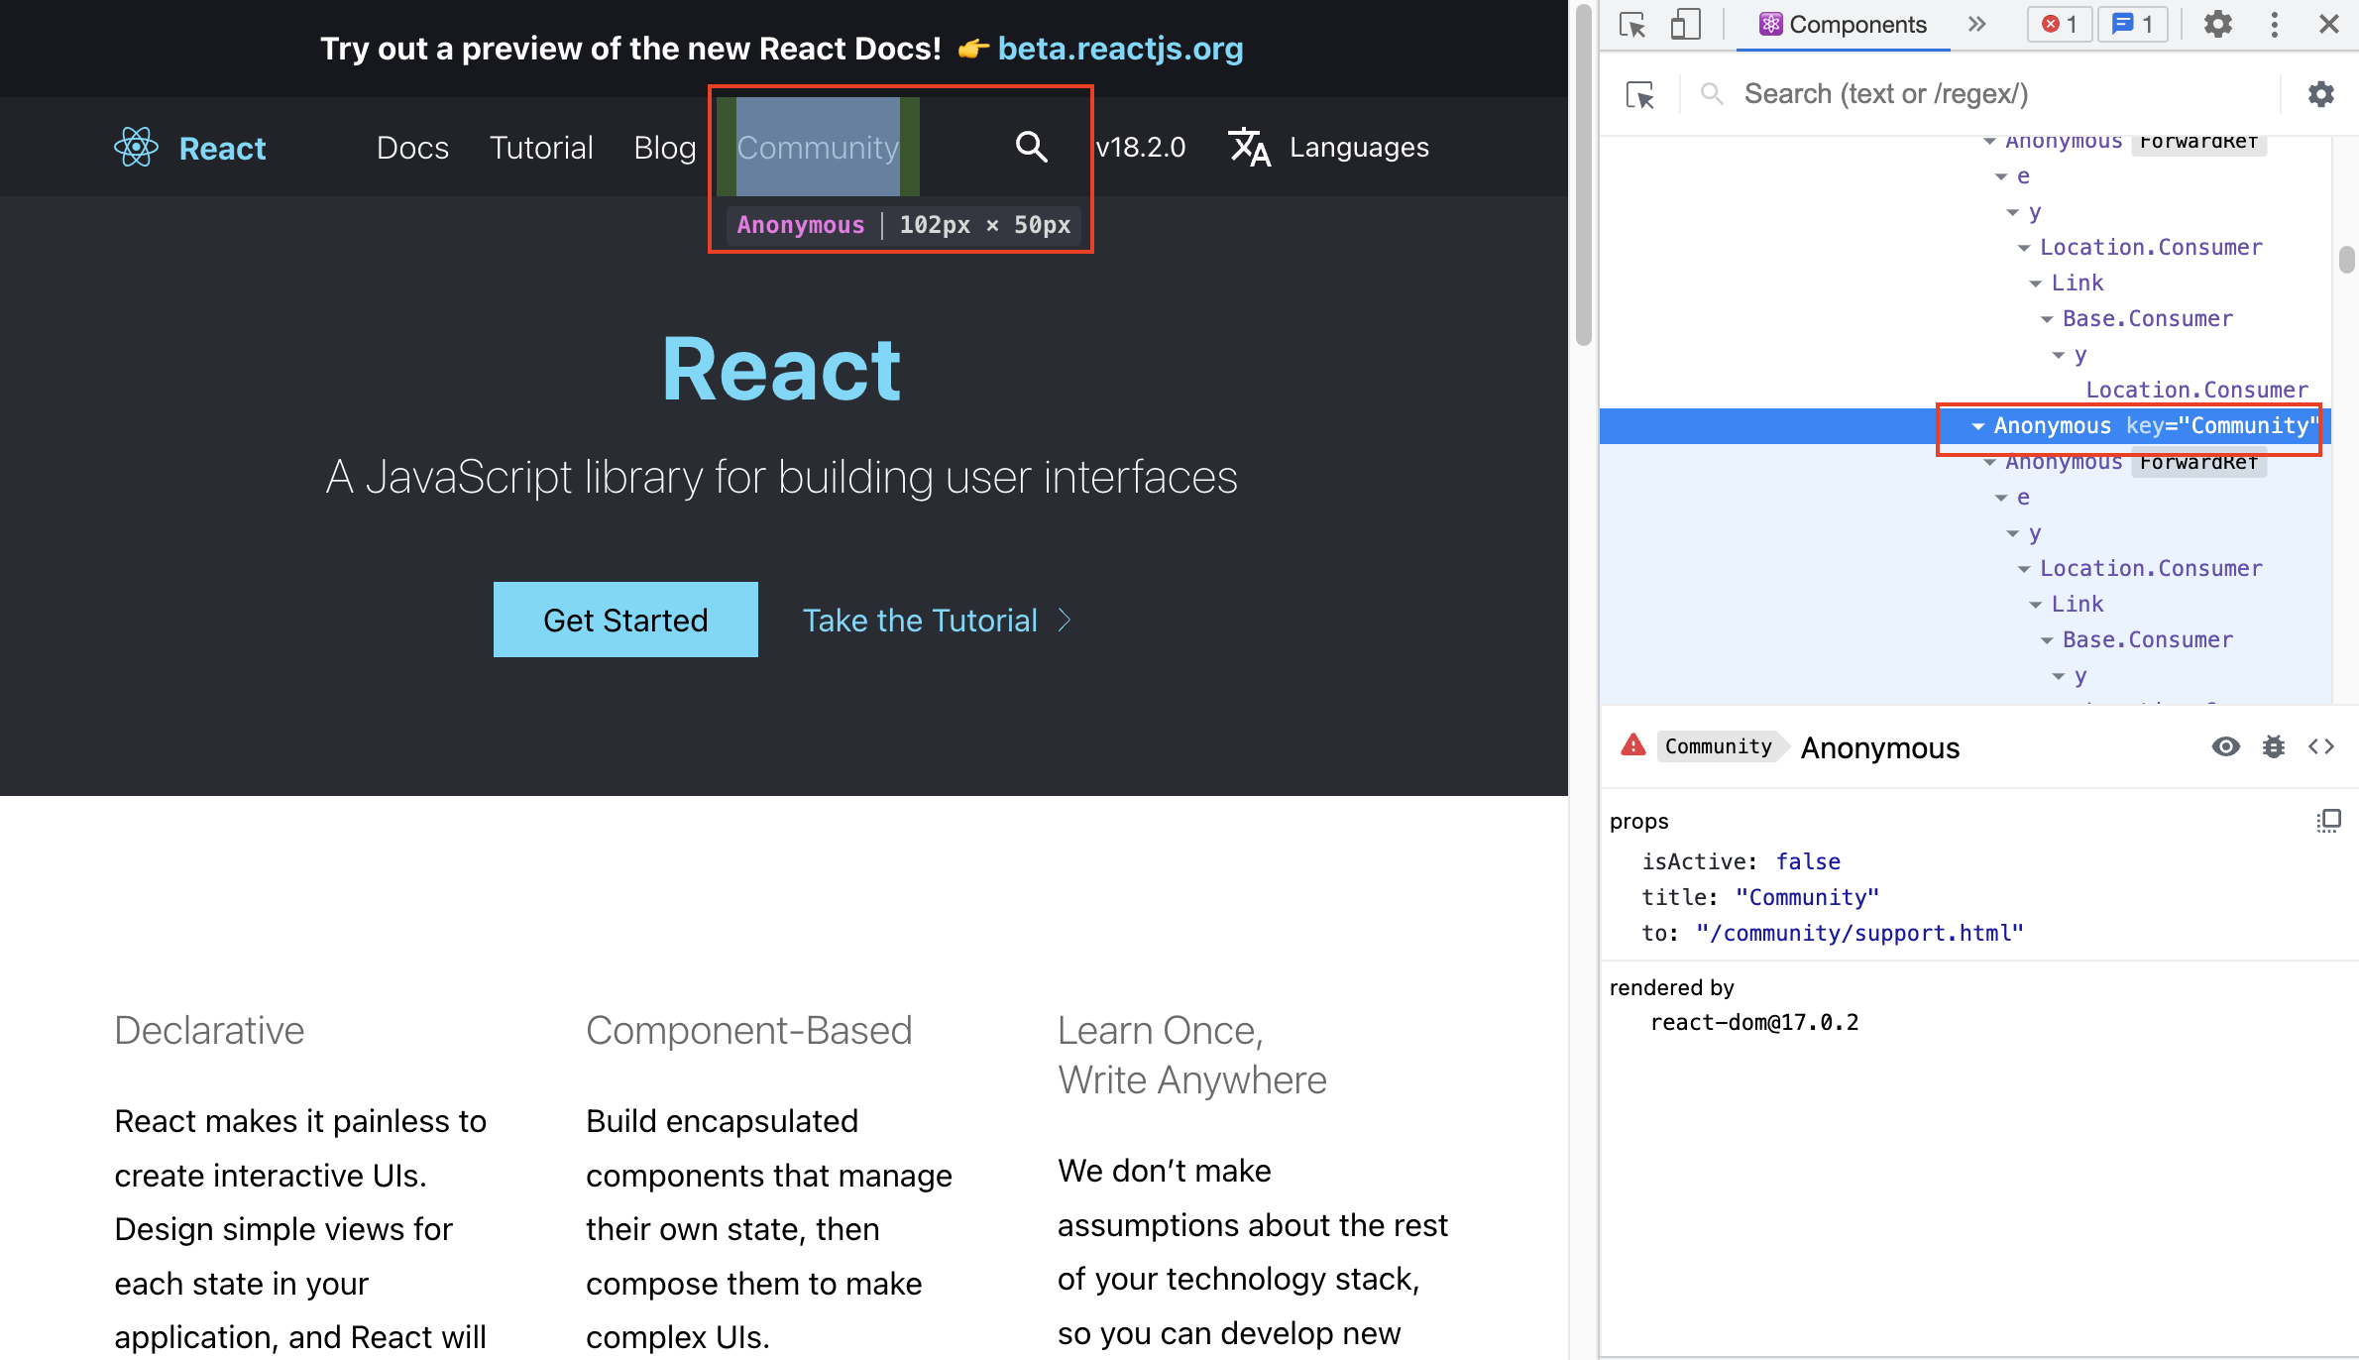
Task: Click the site search magnifier icon
Action: pos(1031,147)
